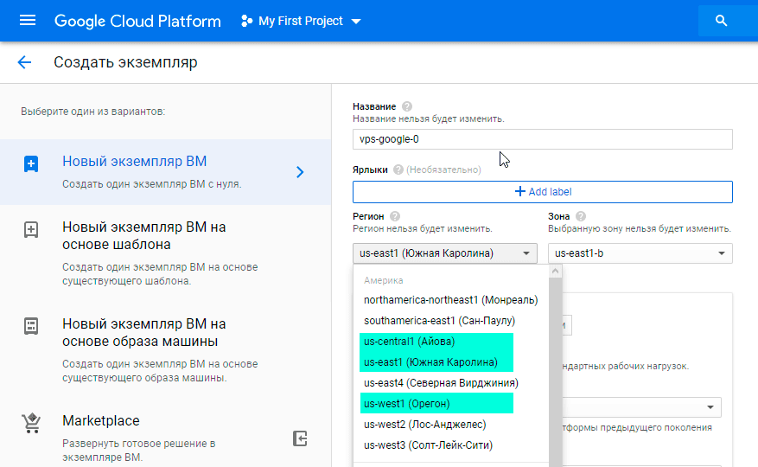Image resolution: width=758 pixels, height=467 pixels.
Task: Click the Add label button
Action: pyautogui.click(x=542, y=191)
